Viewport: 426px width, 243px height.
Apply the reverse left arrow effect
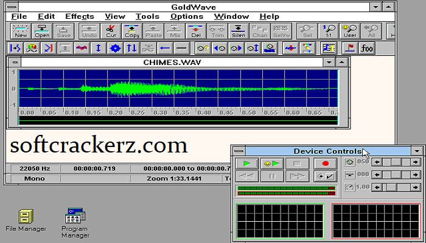pos(165,48)
